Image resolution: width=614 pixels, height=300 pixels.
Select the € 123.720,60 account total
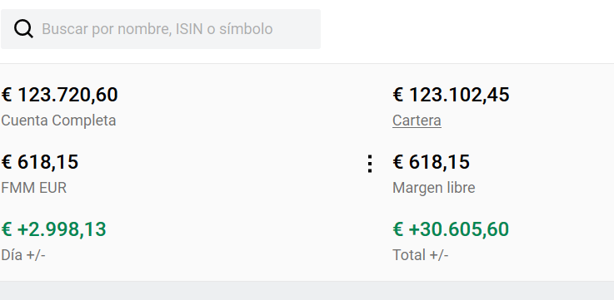[59, 95]
